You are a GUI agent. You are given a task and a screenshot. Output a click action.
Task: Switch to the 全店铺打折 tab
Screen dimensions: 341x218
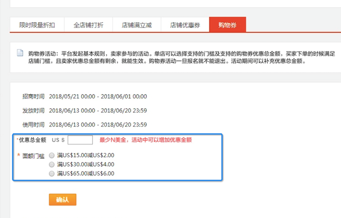coord(88,25)
